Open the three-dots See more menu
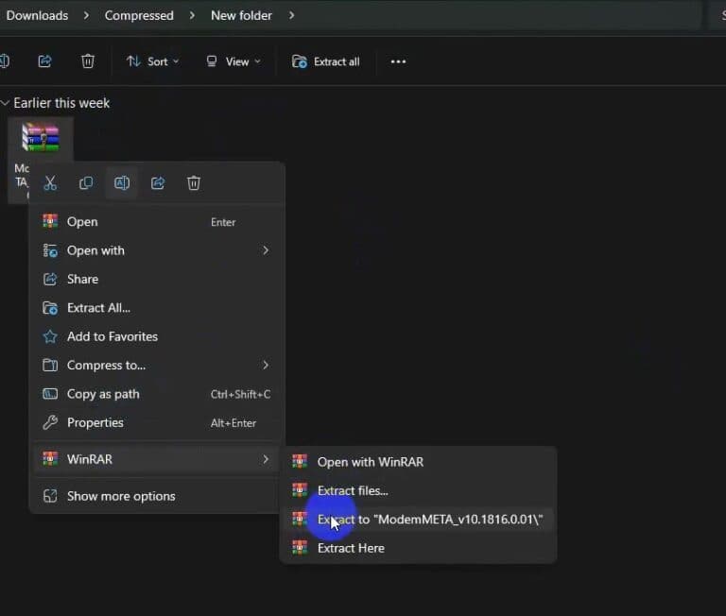The height and width of the screenshot is (616, 726). (x=398, y=61)
